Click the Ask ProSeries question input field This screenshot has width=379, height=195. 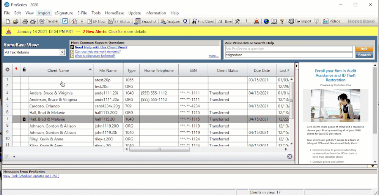point(289,49)
